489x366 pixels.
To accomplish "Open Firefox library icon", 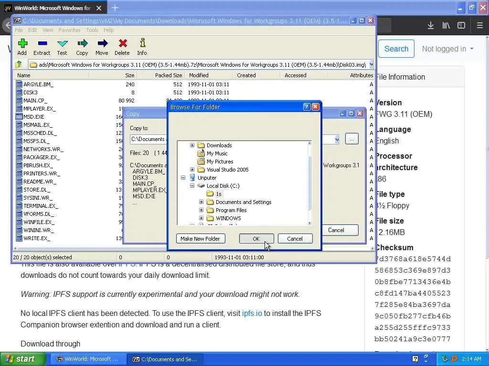I will (446, 26).
